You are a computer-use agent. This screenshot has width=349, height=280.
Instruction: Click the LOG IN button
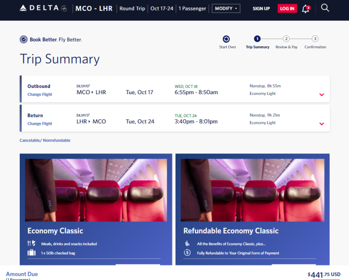[287, 8]
